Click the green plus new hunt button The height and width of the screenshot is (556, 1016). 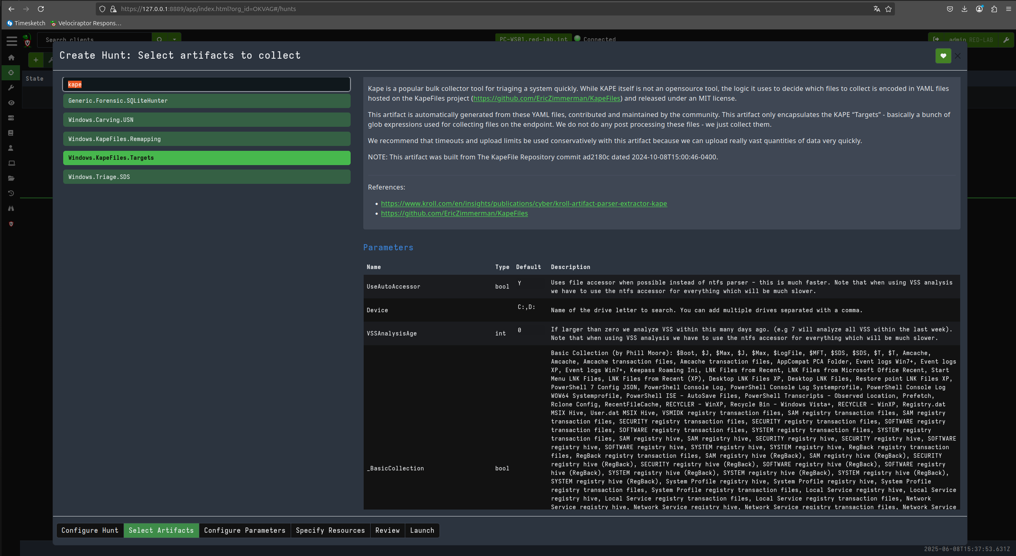coord(36,60)
